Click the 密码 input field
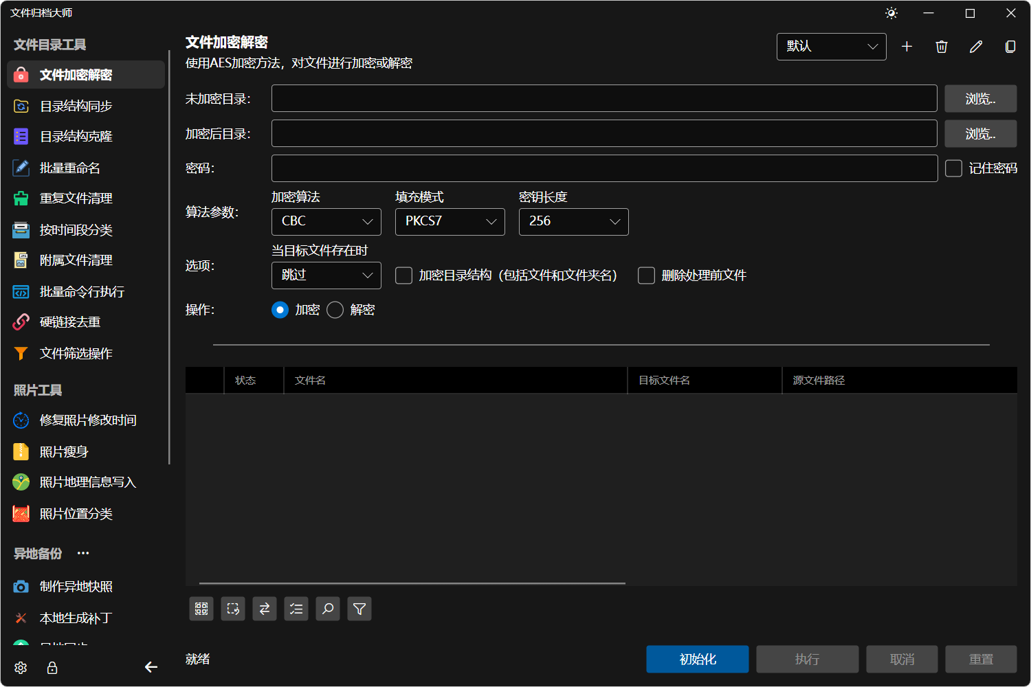The height and width of the screenshot is (687, 1031). 604,168
